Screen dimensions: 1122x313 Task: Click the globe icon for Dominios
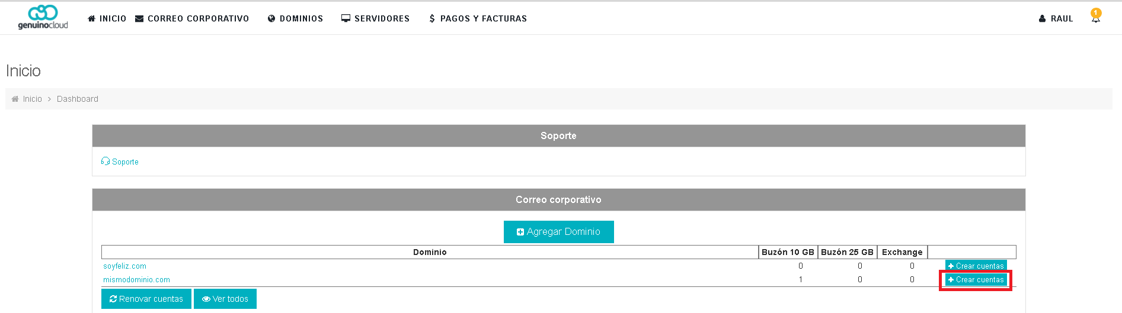271,19
